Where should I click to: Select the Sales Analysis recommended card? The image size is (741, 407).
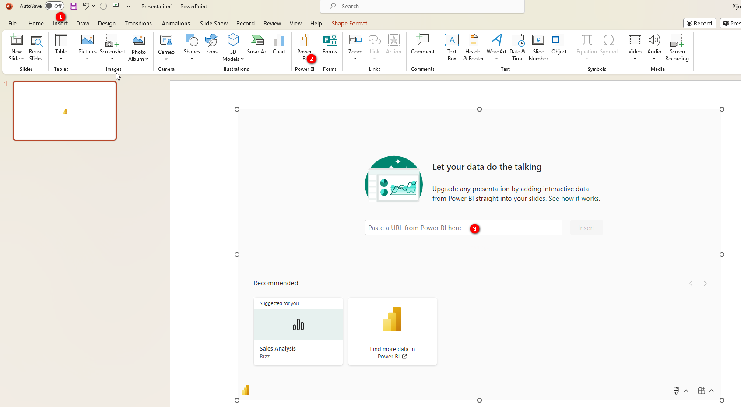[x=298, y=331]
